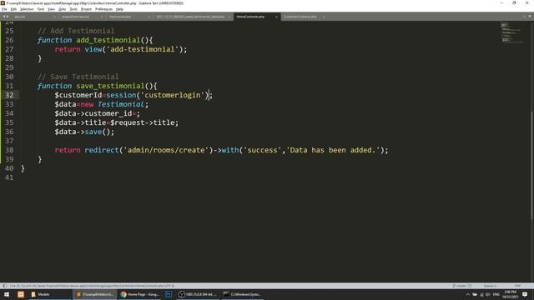Click the 'add-testimonial' view string
534x300 pixels.
point(143,49)
